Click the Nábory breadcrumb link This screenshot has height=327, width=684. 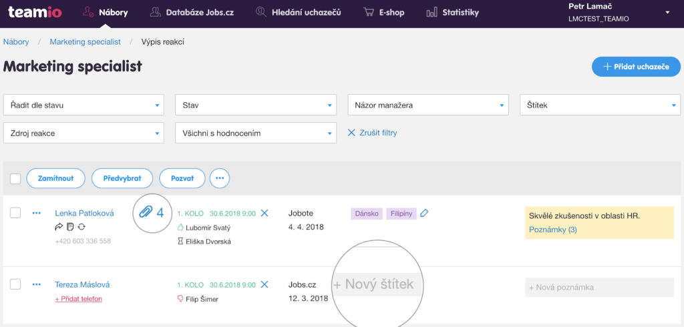click(x=16, y=42)
